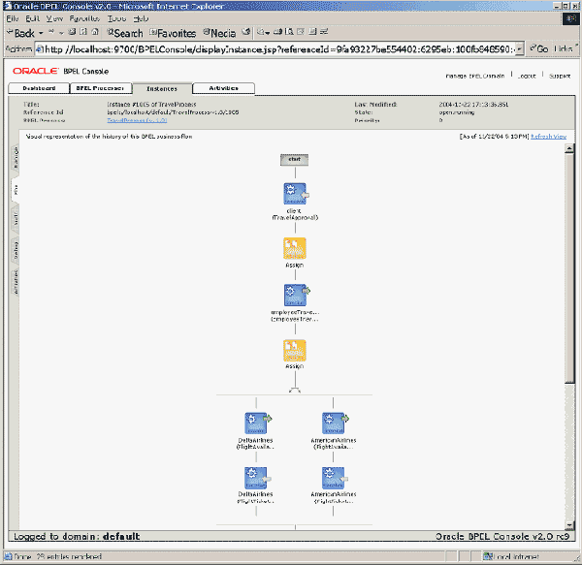Click the employeeTravel invoke activity icon
Viewport: 582px width, 565px height.
pyautogui.click(x=296, y=296)
